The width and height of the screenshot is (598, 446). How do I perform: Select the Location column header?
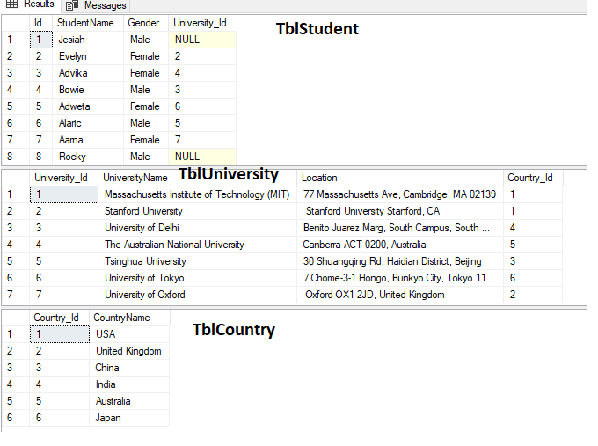(399, 178)
